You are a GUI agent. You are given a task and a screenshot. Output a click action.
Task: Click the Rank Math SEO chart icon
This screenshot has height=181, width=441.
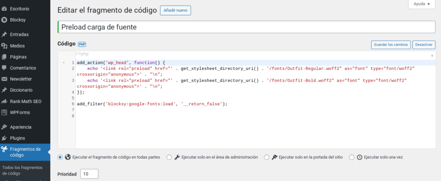(4, 101)
